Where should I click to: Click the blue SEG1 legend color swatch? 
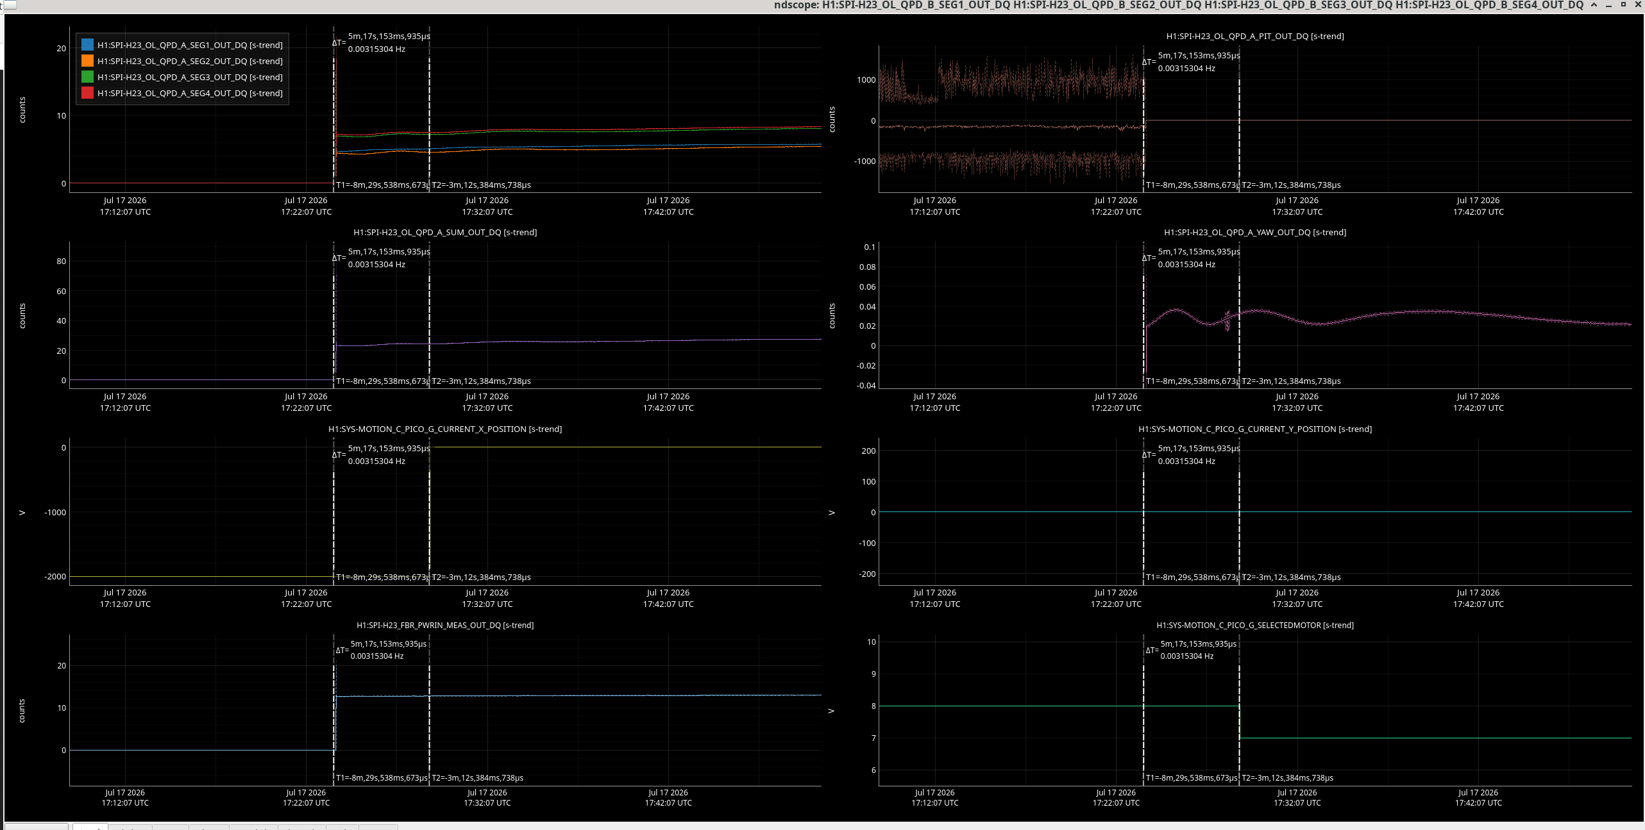coord(87,45)
